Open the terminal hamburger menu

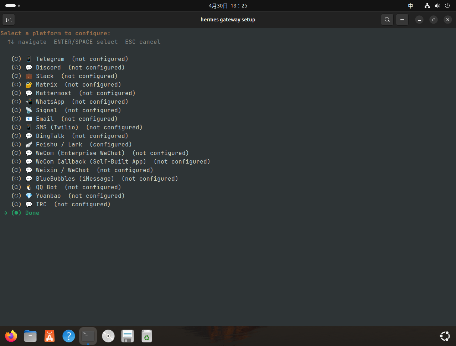click(x=402, y=20)
